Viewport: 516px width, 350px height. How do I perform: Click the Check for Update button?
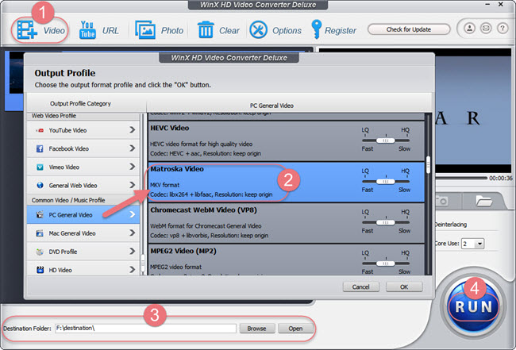point(408,29)
